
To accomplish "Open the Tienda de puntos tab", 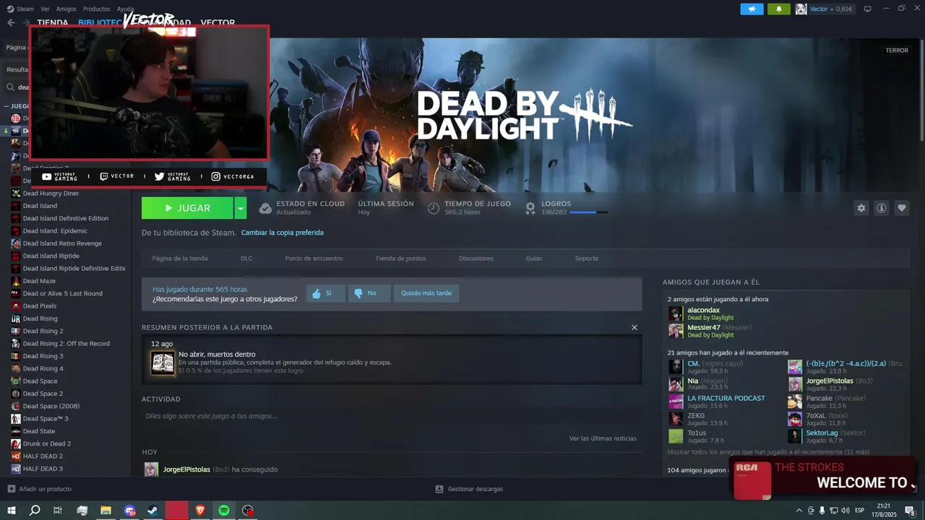I will pyautogui.click(x=400, y=259).
